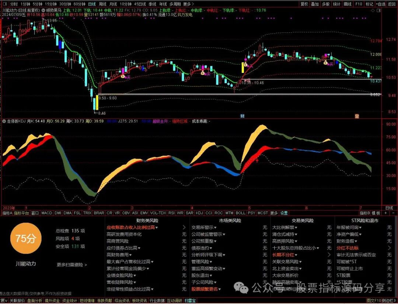Click the square window icon beside the diamond
Screen dimensions: 398x304
[x=379, y=10]
